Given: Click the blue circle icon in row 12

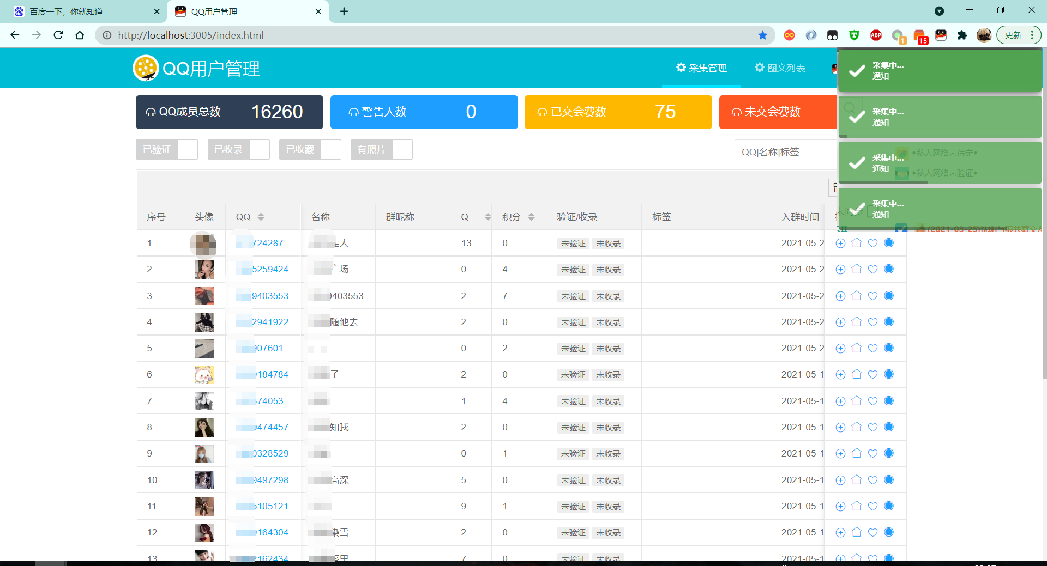Looking at the screenshot, I should pyautogui.click(x=889, y=532).
